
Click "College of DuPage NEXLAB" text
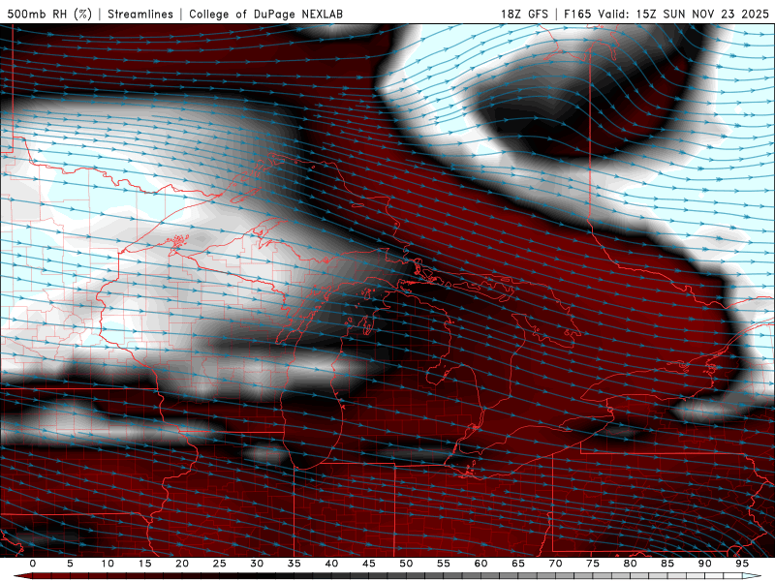[x=265, y=14]
